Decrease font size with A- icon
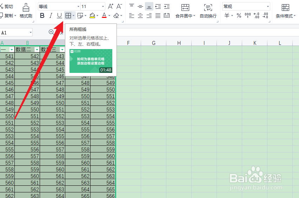 119,6
